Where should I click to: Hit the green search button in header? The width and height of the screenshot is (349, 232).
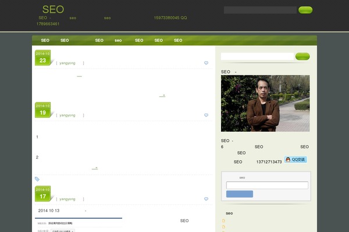coord(305,10)
